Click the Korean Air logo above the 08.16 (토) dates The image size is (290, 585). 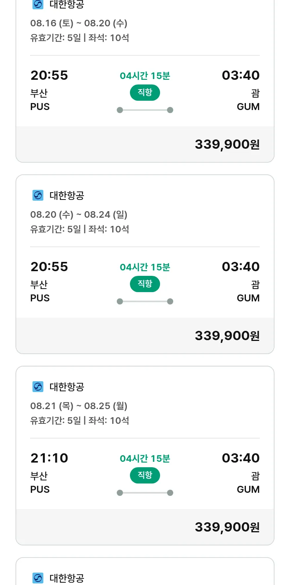(x=38, y=4)
